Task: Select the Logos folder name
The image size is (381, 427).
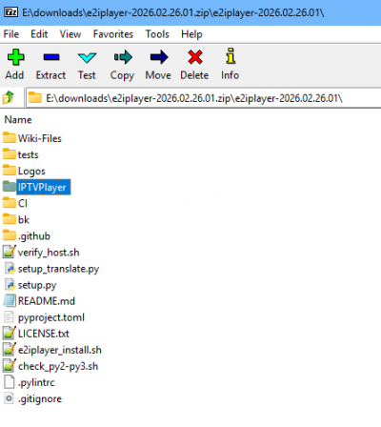Action: point(31,171)
